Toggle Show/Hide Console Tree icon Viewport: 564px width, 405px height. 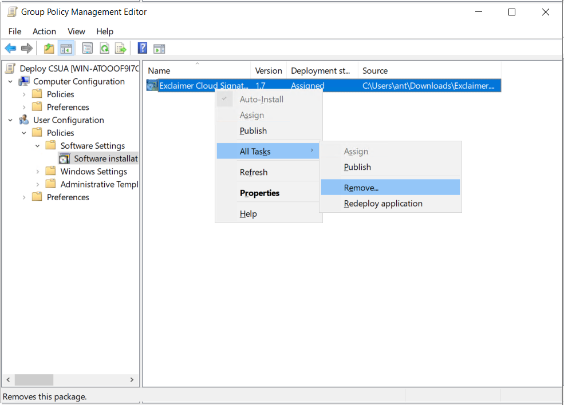click(66, 49)
